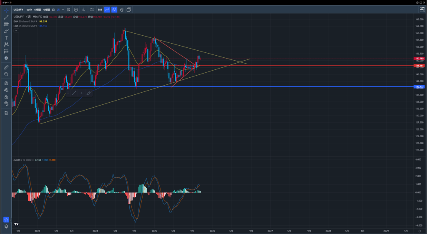Activate the zoom in magnifier tool

(6, 74)
